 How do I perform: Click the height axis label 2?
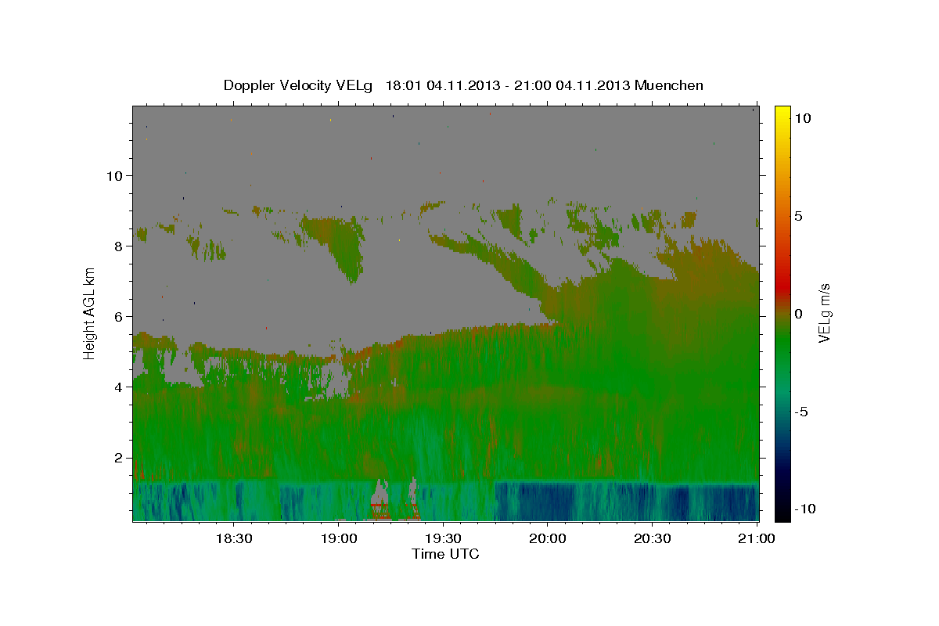119,457
